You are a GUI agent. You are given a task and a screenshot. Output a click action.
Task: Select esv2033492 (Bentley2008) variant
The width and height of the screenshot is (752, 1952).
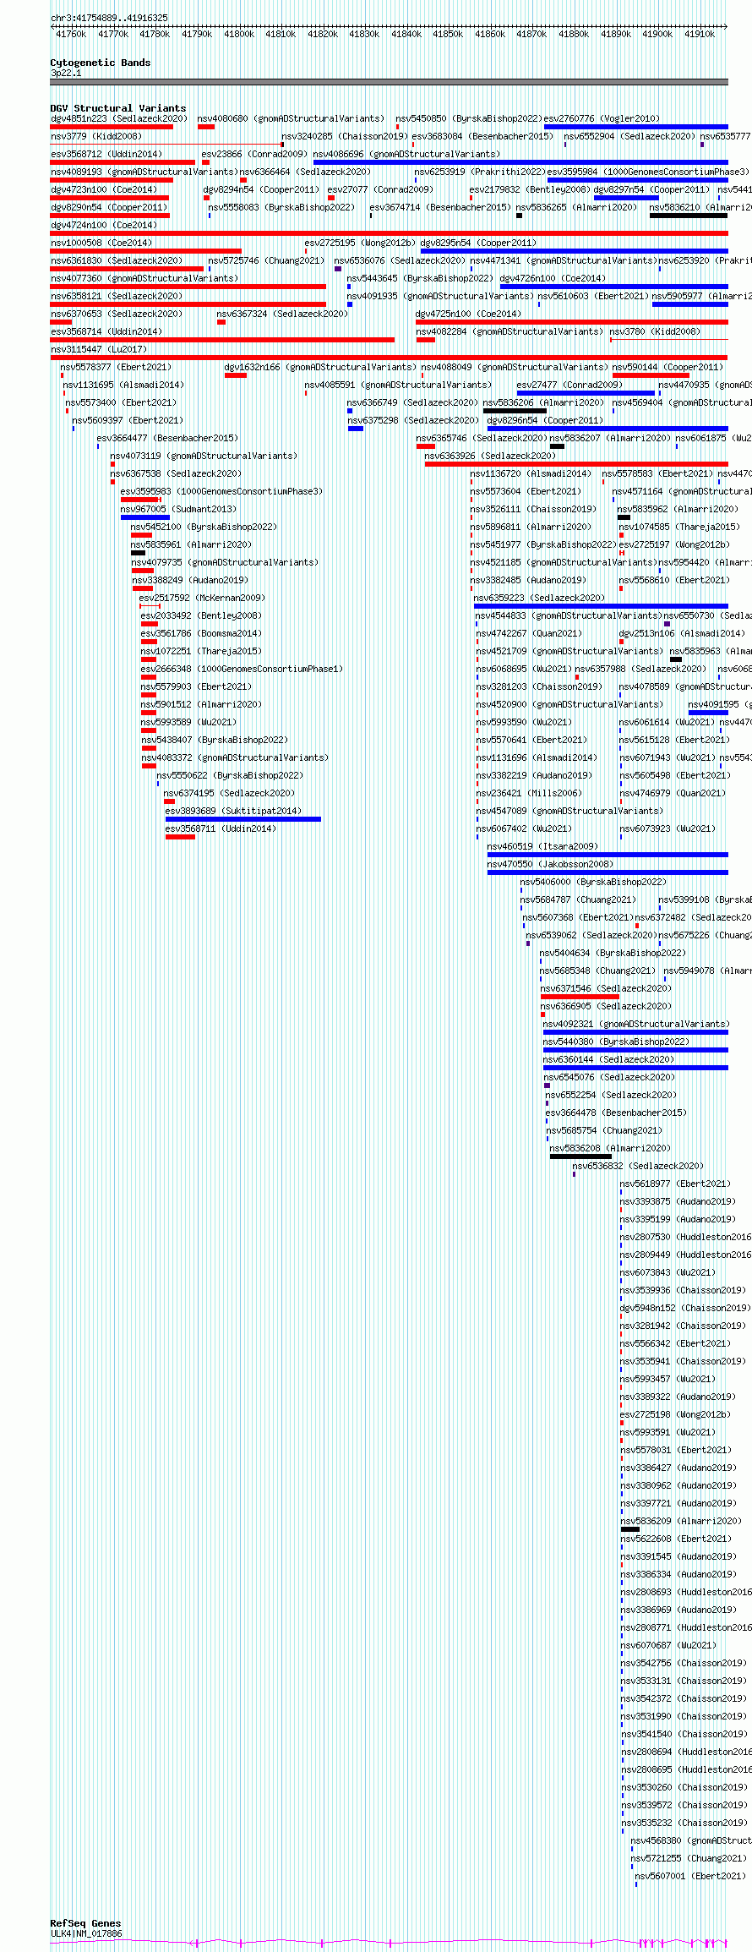(201, 615)
